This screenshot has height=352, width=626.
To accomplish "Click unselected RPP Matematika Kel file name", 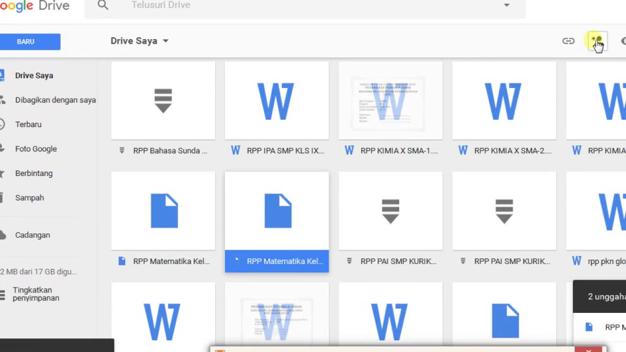I will coord(171,261).
